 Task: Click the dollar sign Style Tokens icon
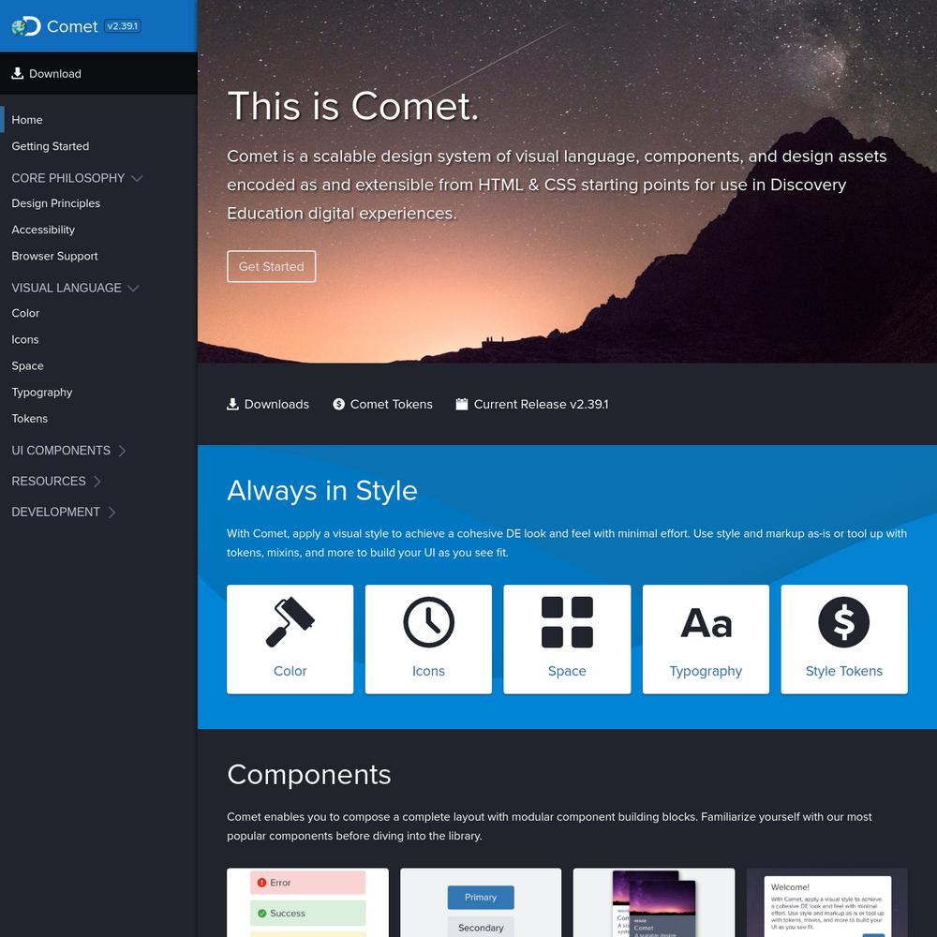[x=844, y=622]
